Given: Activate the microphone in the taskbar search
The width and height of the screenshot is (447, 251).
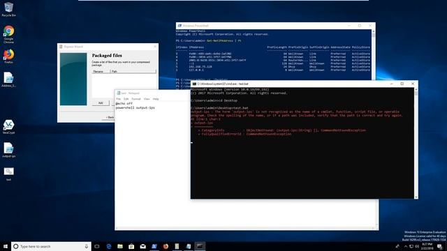Looking at the screenshot, I should (x=87, y=246).
